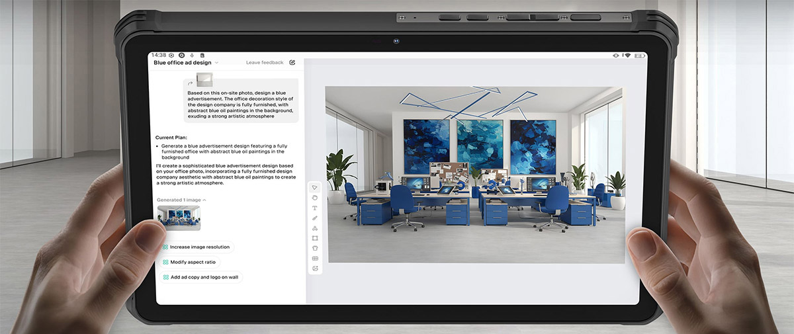Open the generated office image thumbnail

tap(179, 218)
